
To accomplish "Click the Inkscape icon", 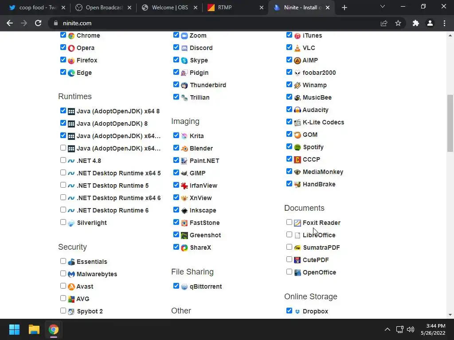I will [184, 210].
